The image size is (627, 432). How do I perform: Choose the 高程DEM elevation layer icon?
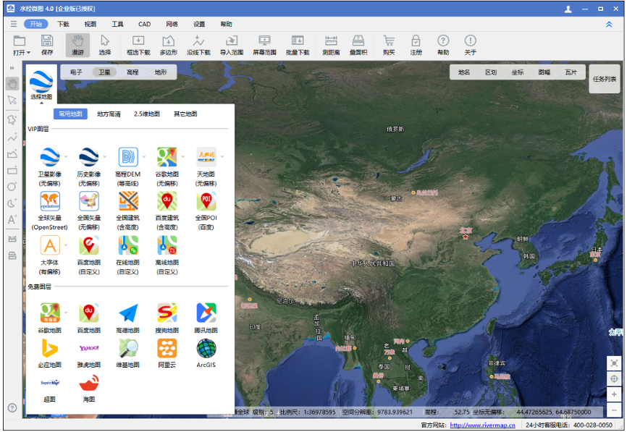coord(127,158)
